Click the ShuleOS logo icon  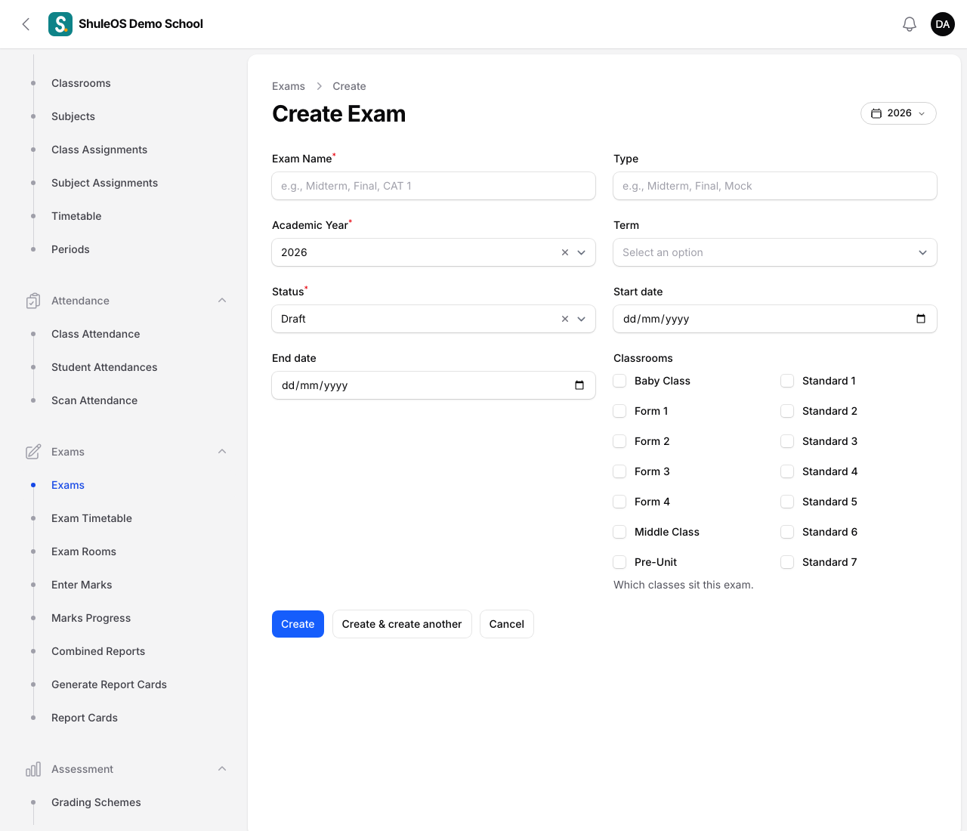pos(60,24)
